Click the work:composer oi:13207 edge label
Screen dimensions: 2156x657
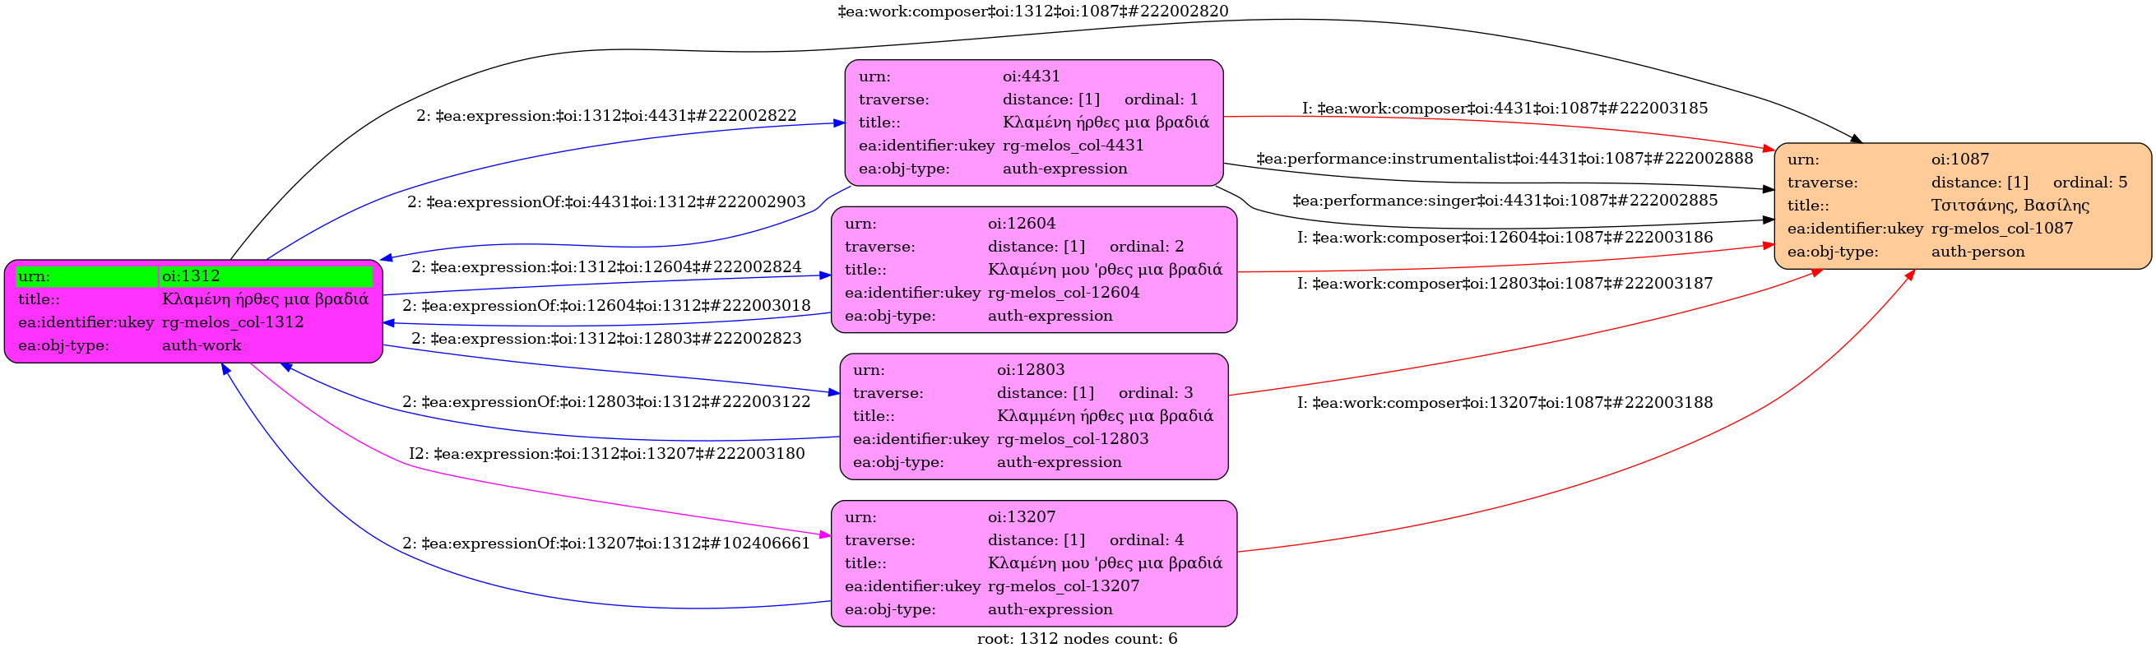click(x=1504, y=403)
